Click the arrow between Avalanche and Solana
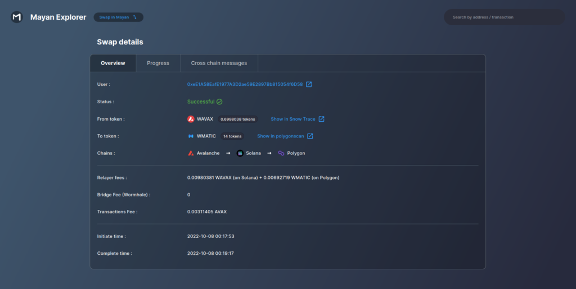Image resolution: width=576 pixels, height=289 pixels. coord(228,153)
